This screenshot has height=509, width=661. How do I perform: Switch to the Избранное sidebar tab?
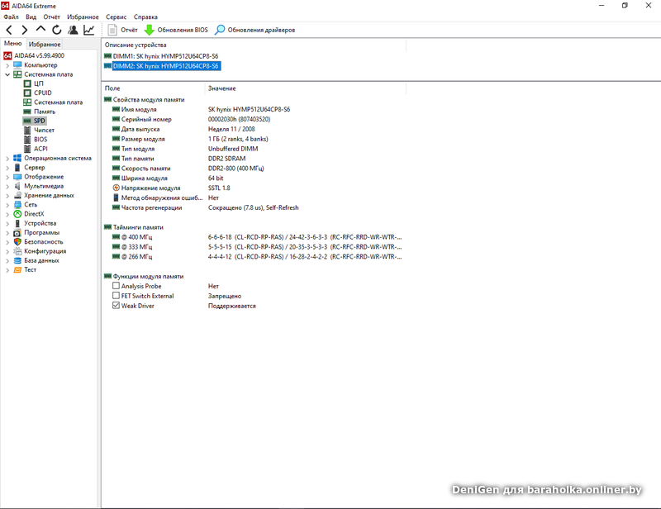pyautogui.click(x=45, y=45)
